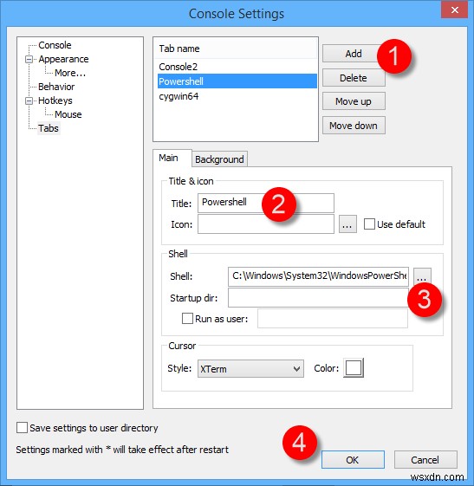Click the Shell path input field
474x486 pixels.
click(x=318, y=276)
